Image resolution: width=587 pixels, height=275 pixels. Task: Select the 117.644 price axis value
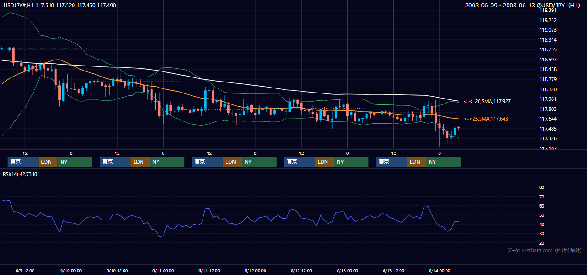[547, 119]
